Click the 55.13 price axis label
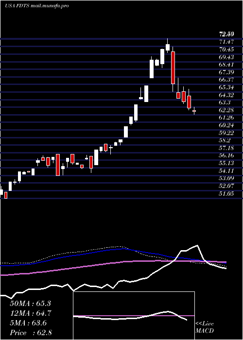The image size is (243, 340). pyautogui.click(x=226, y=163)
